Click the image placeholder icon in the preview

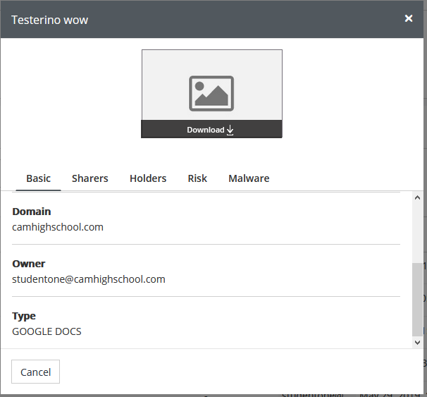211,93
